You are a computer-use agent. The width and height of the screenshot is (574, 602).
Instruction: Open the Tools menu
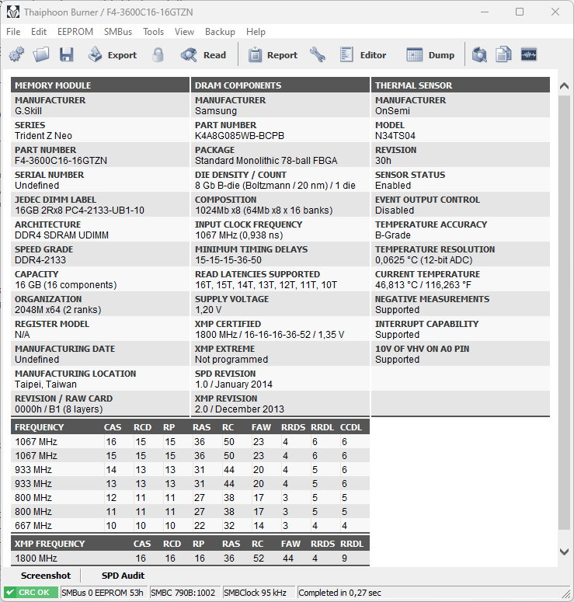(154, 32)
